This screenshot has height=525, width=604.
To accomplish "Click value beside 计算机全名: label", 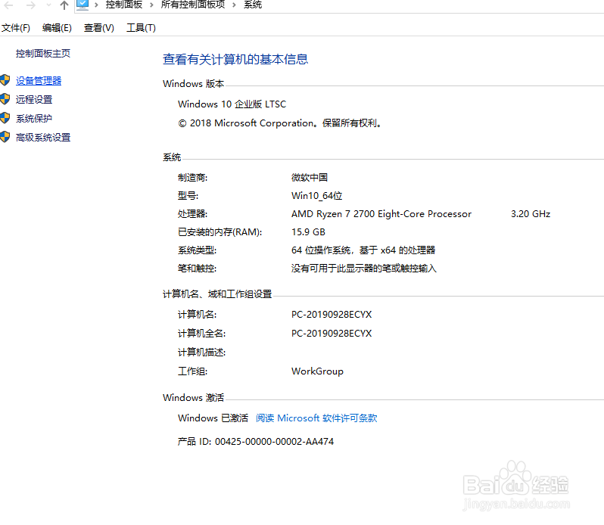I will (x=332, y=334).
